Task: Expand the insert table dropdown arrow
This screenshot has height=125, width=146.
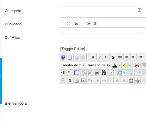Action: click(x=124, y=73)
